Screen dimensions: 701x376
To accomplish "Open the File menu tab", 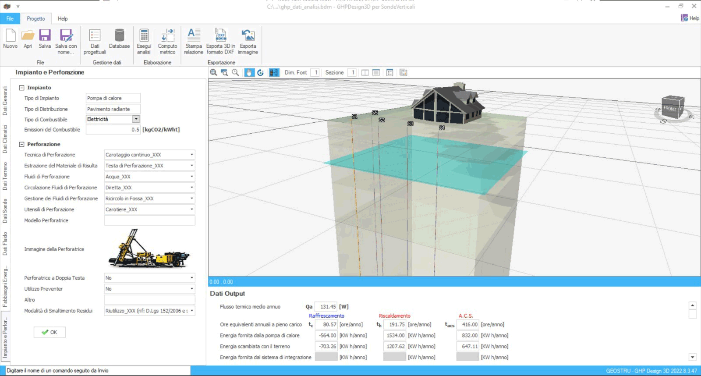I will coord(10,18).
